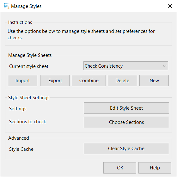Close the Manage Styles dialog

(x=170, y=6)
